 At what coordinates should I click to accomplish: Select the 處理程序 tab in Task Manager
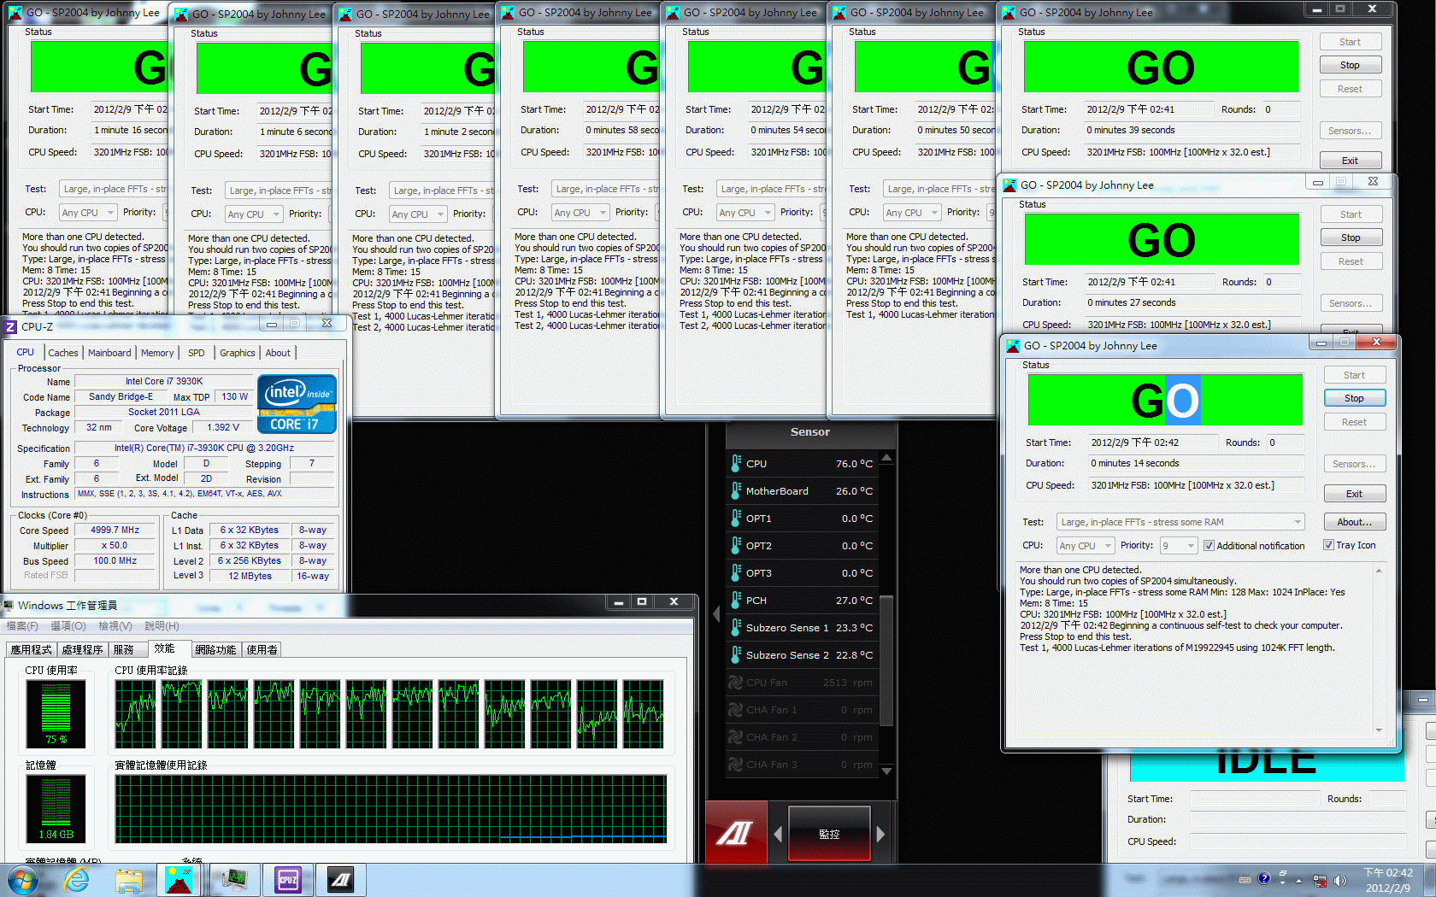(82, 649)
